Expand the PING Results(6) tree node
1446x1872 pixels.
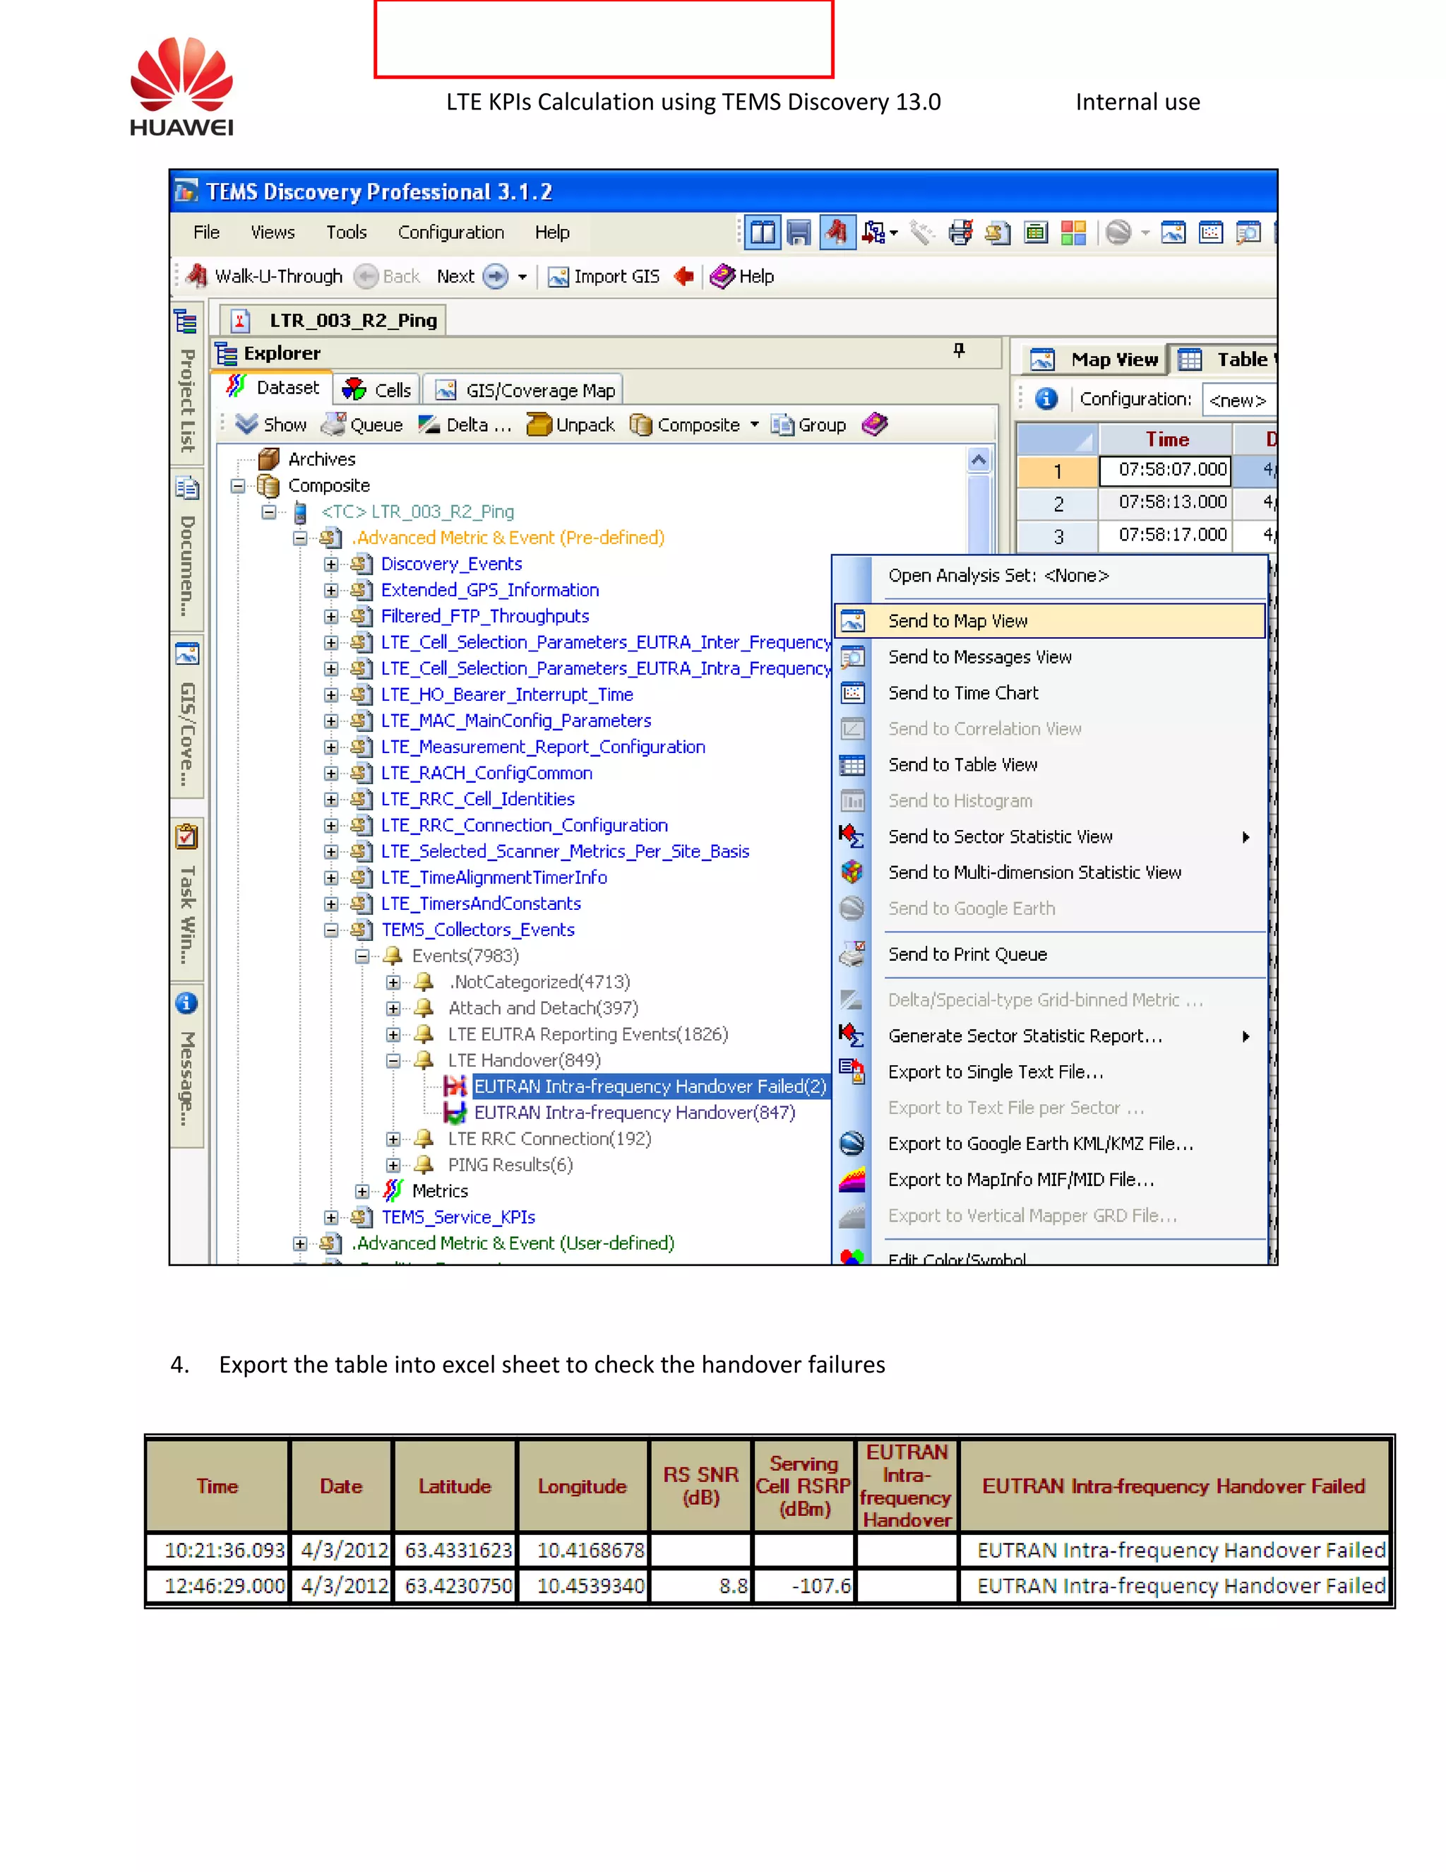pyautogui.click(x=393, y=1165)
